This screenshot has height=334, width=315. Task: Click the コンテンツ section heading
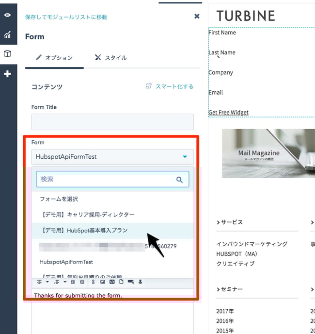tap(47, 87)
